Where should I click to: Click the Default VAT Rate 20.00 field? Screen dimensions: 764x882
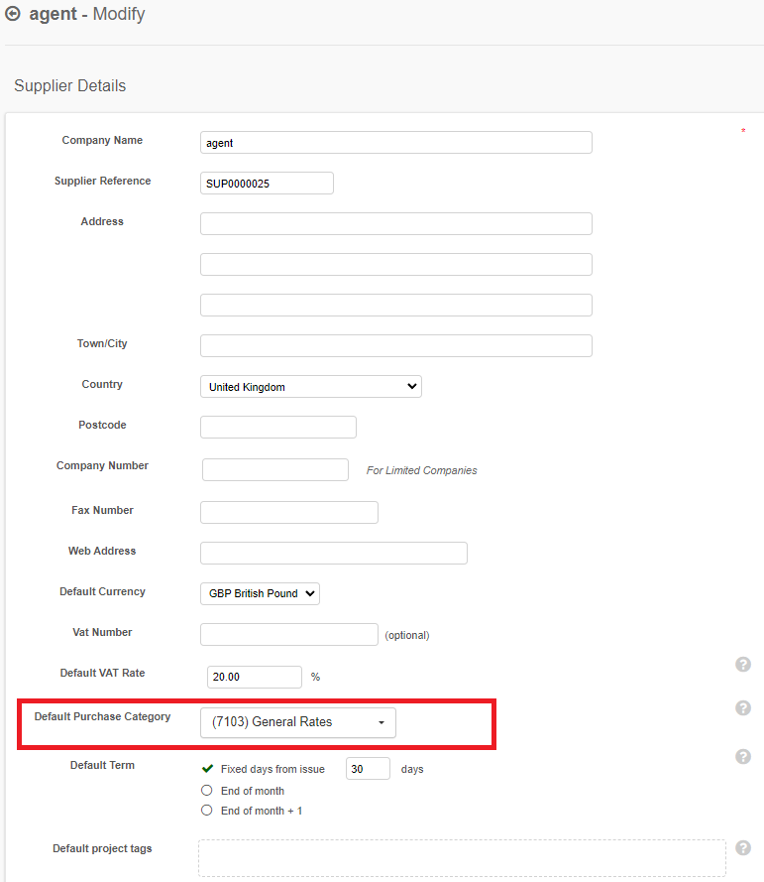(x=255, y=677)
